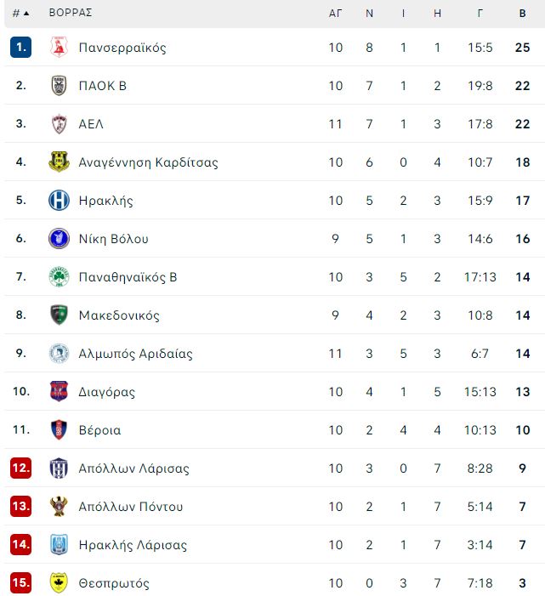Screen dimensions: 545x596
Task: Click the red rank 12 relegation badge
Action: [x=21, y=468]
